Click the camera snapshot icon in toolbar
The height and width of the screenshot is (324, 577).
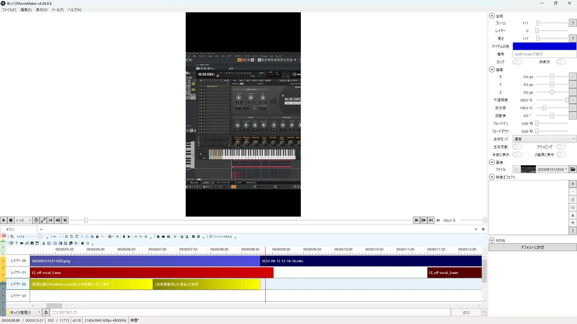[193, 237]
